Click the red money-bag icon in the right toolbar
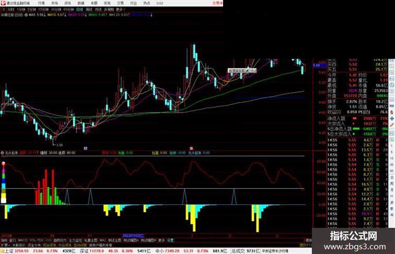Image resolution: width=395 pixels, height=254 pixels. pyautogui.click(x=392, y=112)
